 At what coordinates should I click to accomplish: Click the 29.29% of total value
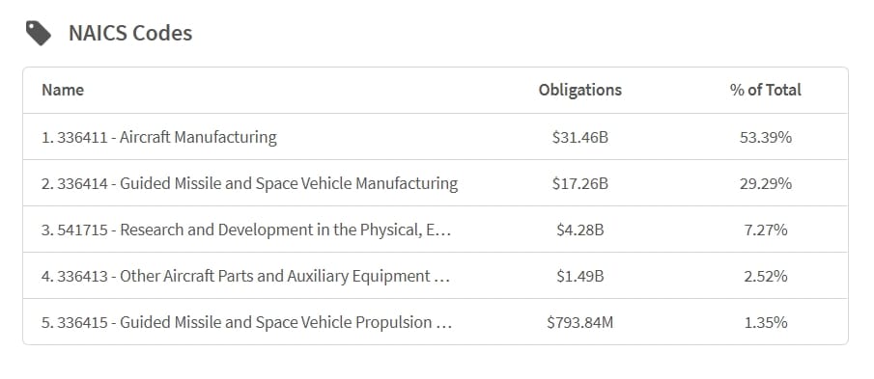(765, 183)
